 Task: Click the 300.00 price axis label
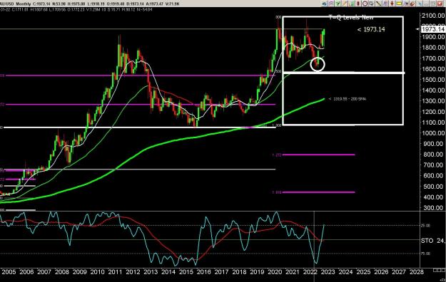434,208
